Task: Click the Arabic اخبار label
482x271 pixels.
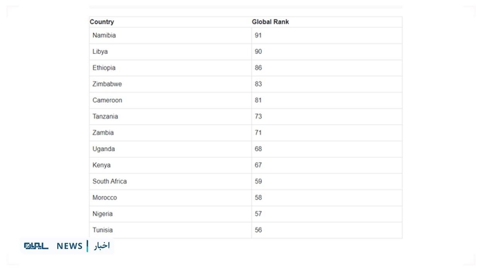Action: click(x=102, y=246)
